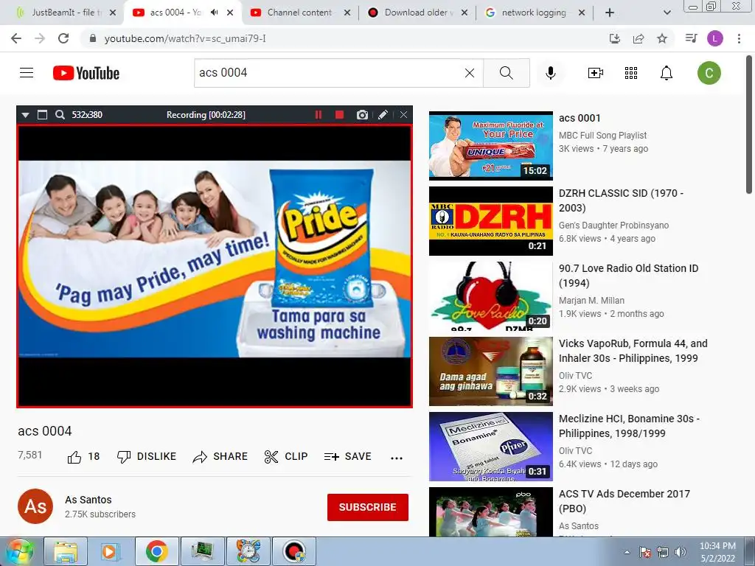Take a snapshot with the recorder camera icon
Image resolution: width=755 pixels, height=566 pixels.
coord(362,114)
